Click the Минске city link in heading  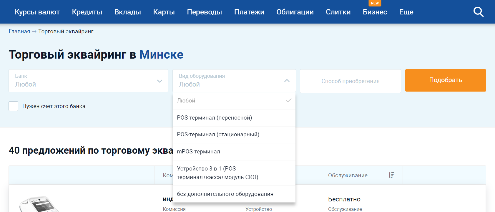pos(161,55)
